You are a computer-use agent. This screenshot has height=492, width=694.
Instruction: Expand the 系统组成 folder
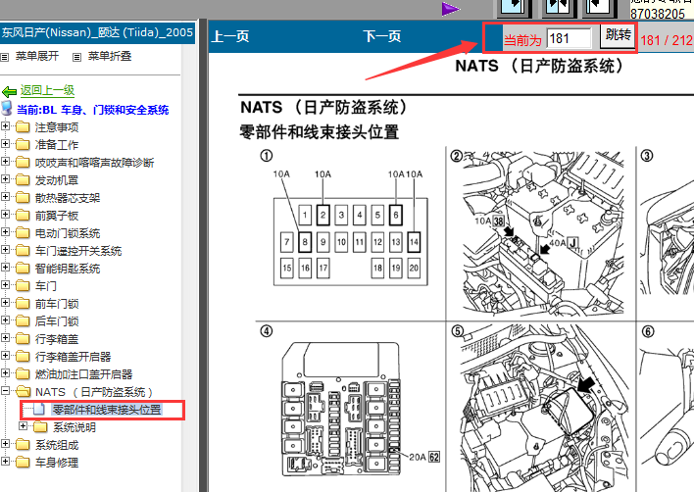tap(5, 444)
